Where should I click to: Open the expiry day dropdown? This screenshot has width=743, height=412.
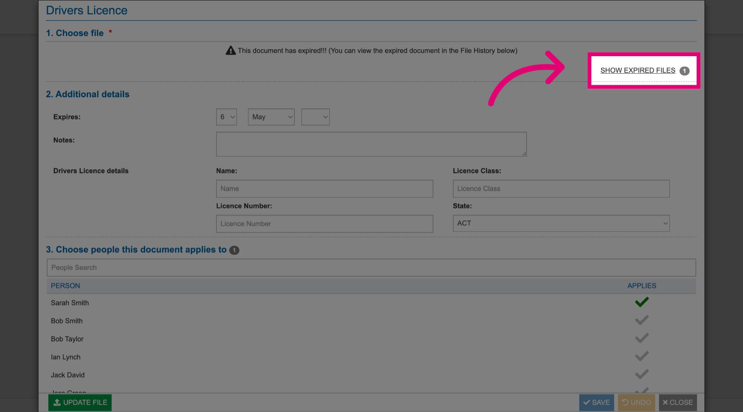[226, 117]
